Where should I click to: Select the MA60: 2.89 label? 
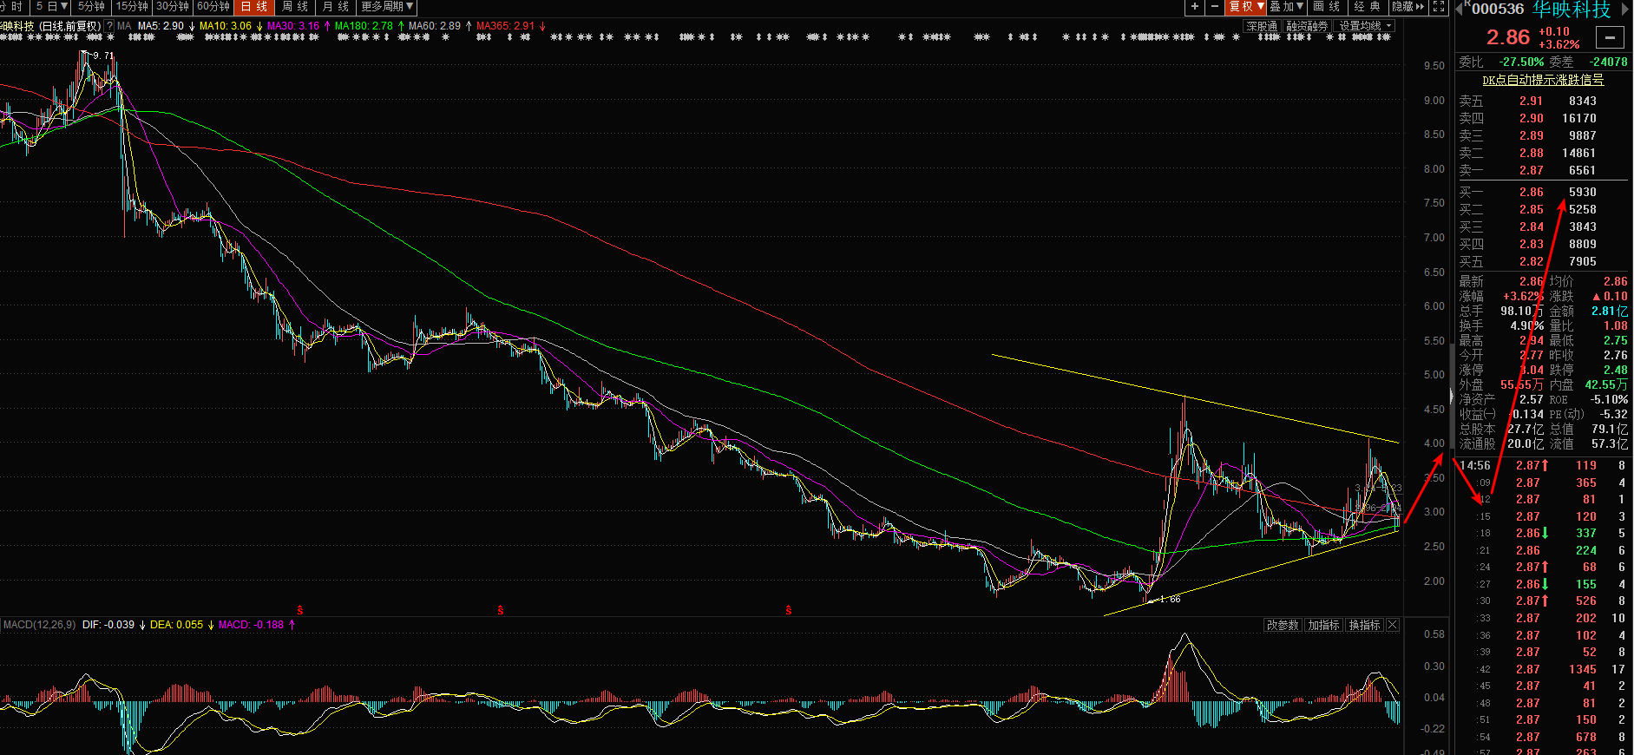(x=435, y=26)
